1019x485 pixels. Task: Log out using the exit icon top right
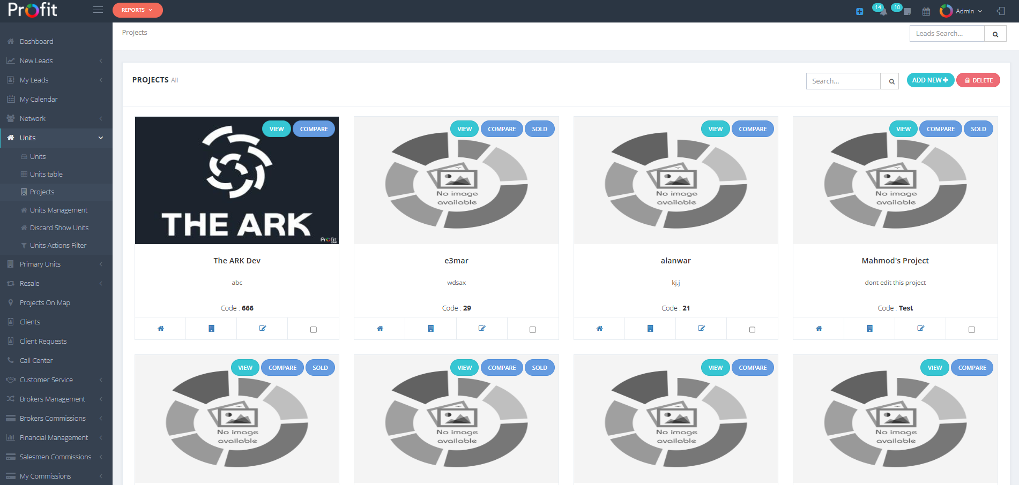[x=1001, y=11]
